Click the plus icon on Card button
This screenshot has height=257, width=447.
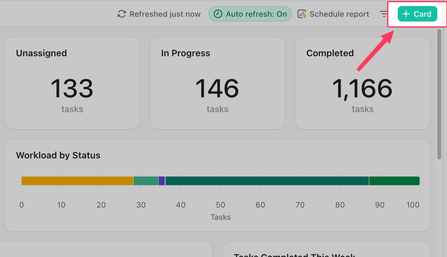coord(406,14)
